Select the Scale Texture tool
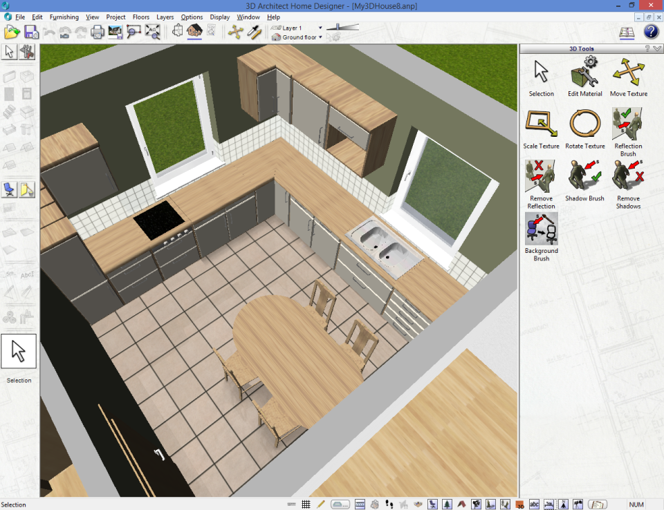Viewport: 664px width, 510px height. pyautogui.click(x=541, y=129)
